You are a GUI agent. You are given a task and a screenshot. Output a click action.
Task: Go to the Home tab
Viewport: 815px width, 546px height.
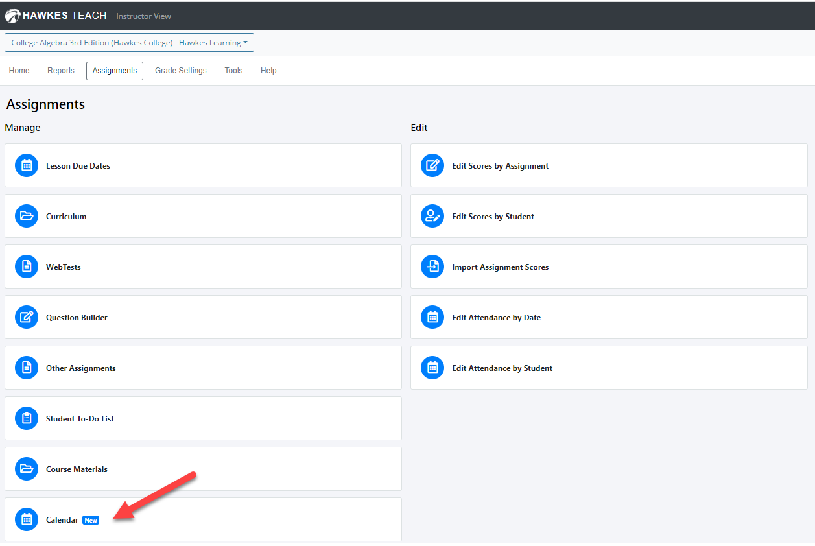(x=19, y=71)
